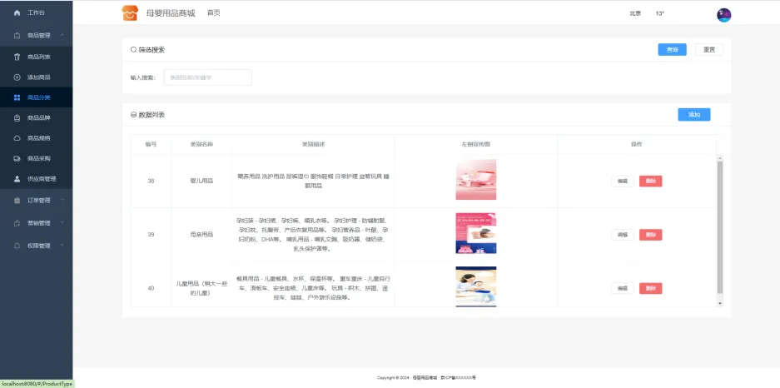Viewport: 780px width, 388px height.
Task: Expand the 权限管理 submenu
Action: pos(62,246)
